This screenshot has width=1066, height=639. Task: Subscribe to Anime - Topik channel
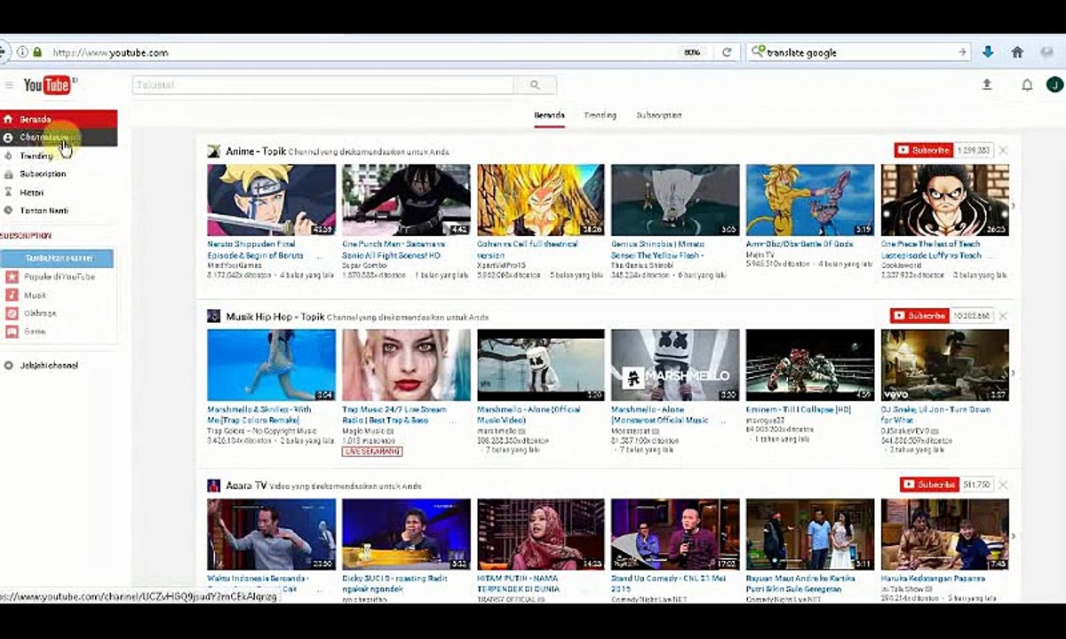click(923, 151)
